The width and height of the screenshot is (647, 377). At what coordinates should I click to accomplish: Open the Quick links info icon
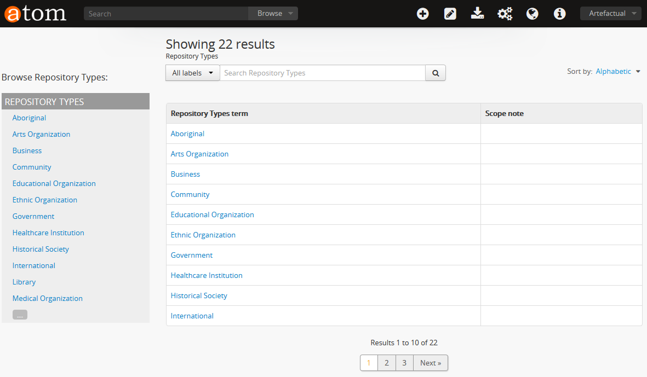pyautogui.click(x=559, y=14)
